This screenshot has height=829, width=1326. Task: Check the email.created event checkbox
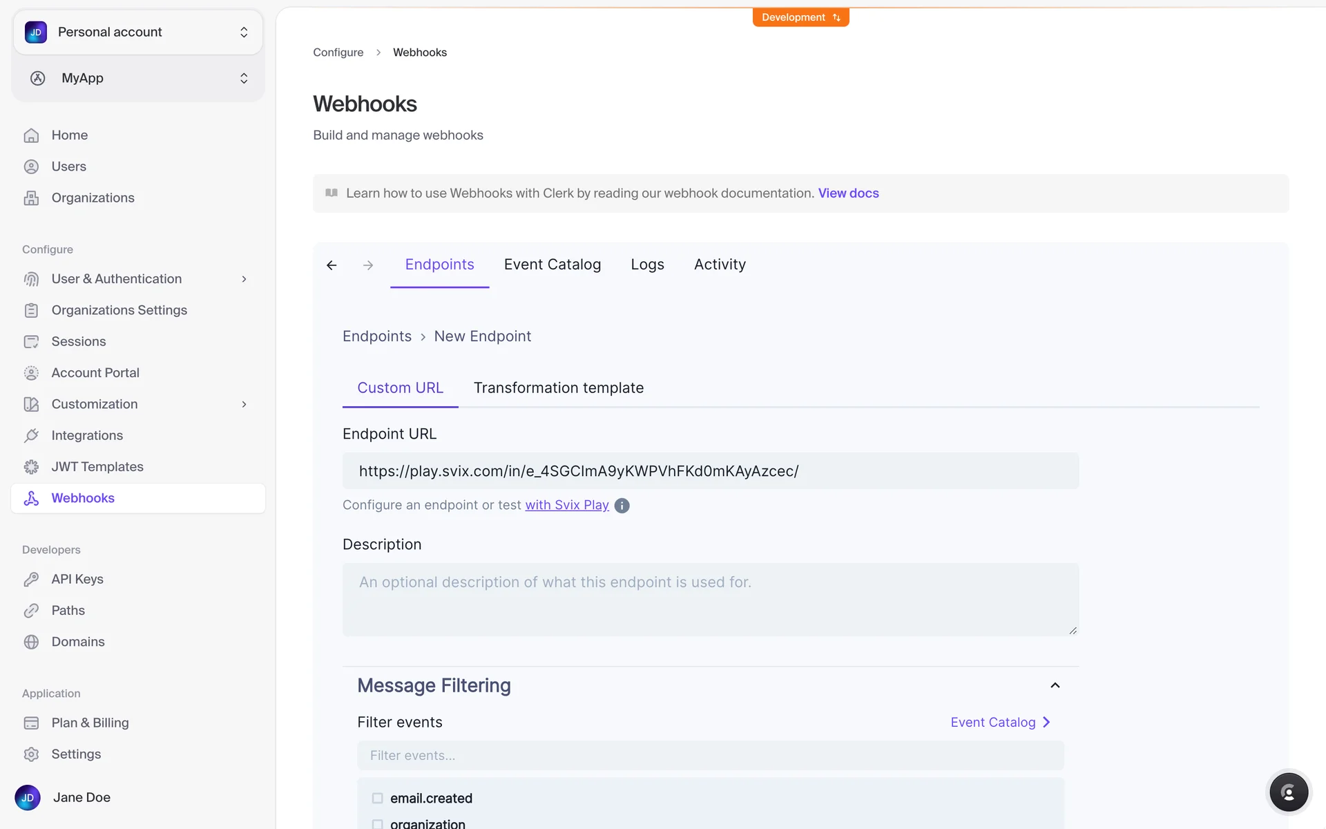click(377, 798)
